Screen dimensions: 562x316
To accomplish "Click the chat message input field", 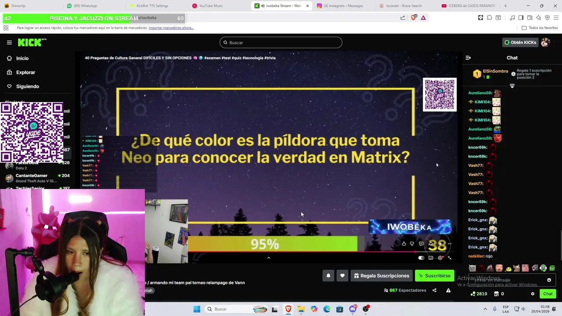I will 512,280.
